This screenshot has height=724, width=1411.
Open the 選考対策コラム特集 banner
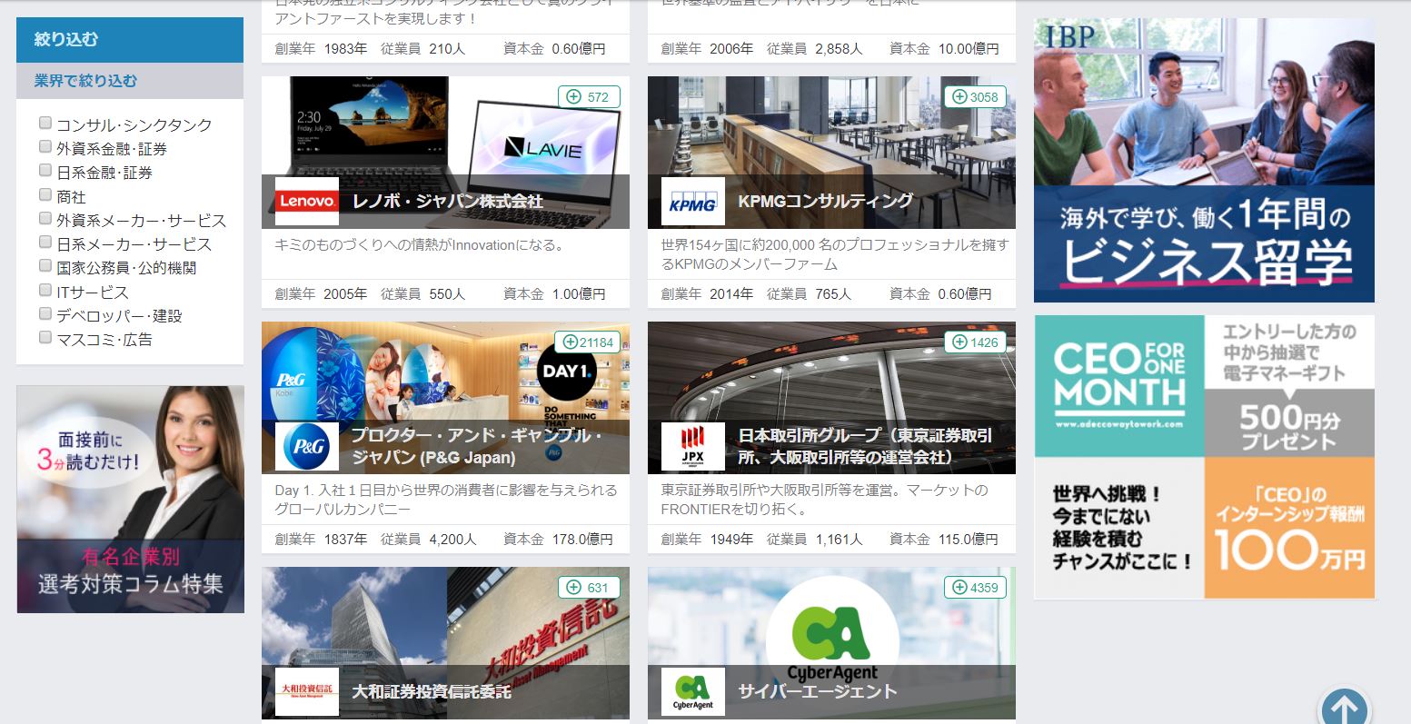tap(130, 499)
